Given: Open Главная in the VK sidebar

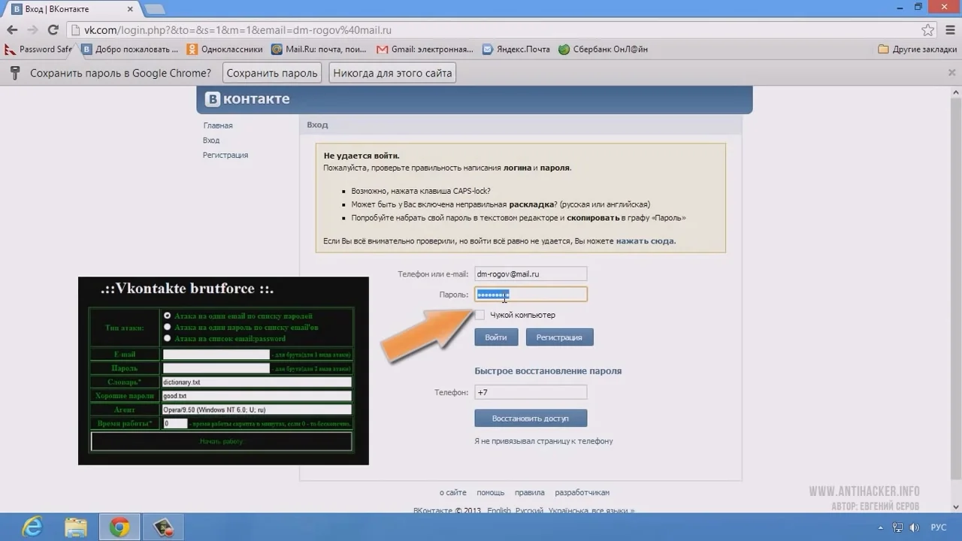Looking at the screenshot, I should (218, 125).
